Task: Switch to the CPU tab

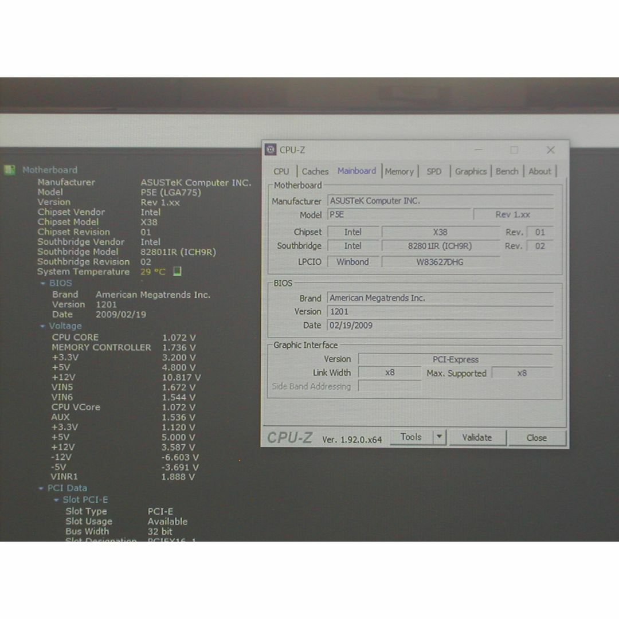Action: pyautogui.click(x=281, y=171)
